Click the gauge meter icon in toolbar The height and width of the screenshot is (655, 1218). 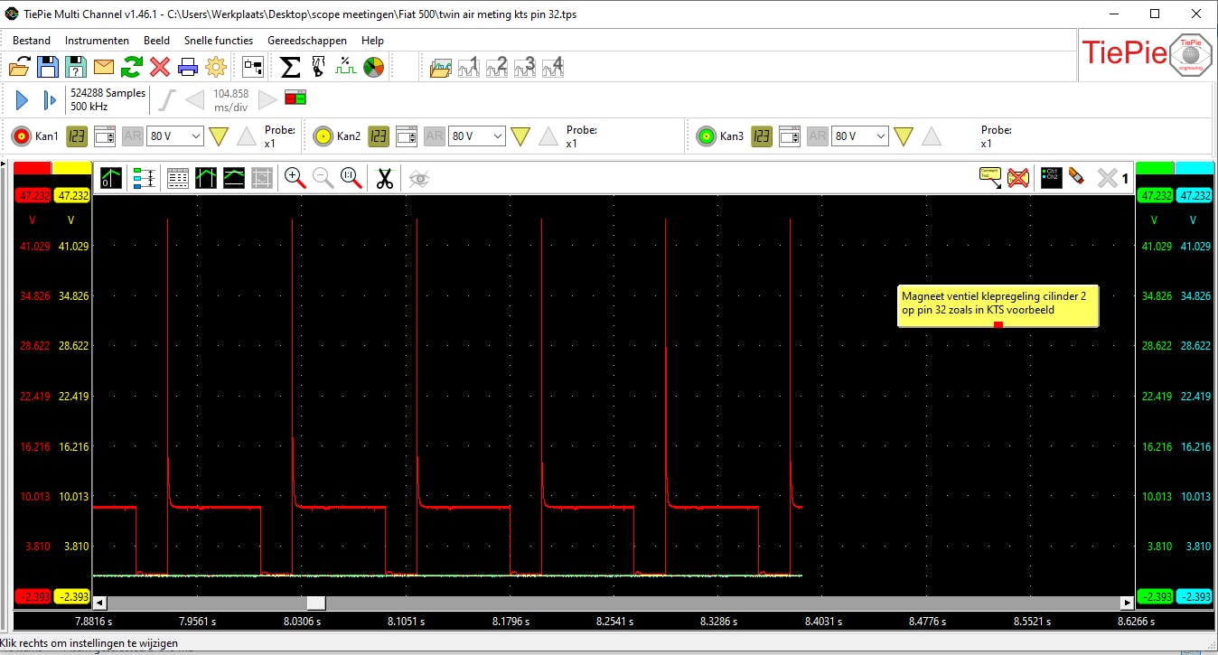click(373, 67)
